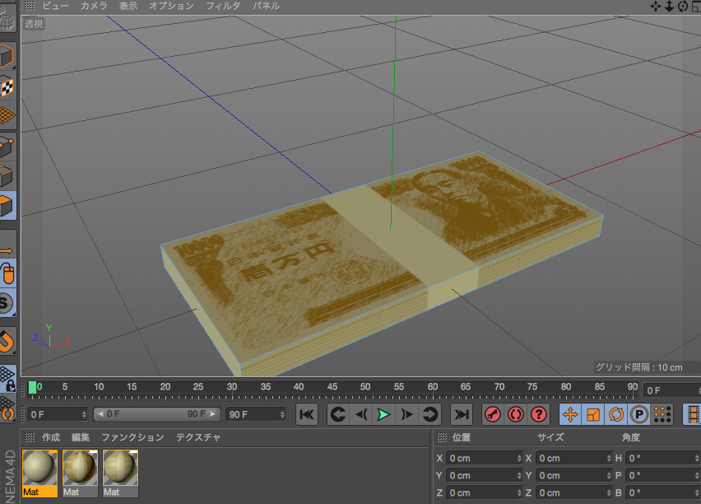Open the フィルタ menu
The height and width of the screenshot is (504, 701).
coord(223,6)
